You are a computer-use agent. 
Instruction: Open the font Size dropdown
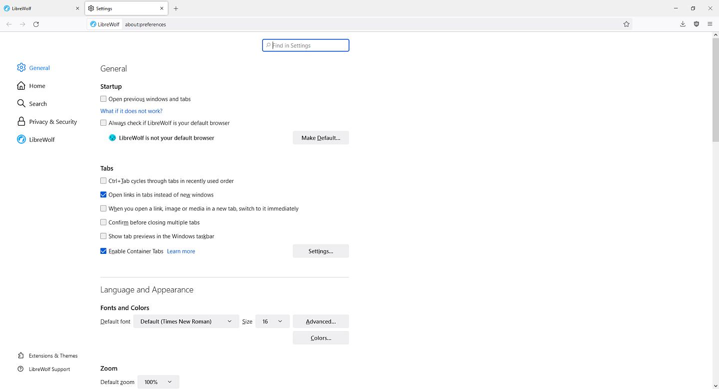pyautogui.click(x=272, y=321)
